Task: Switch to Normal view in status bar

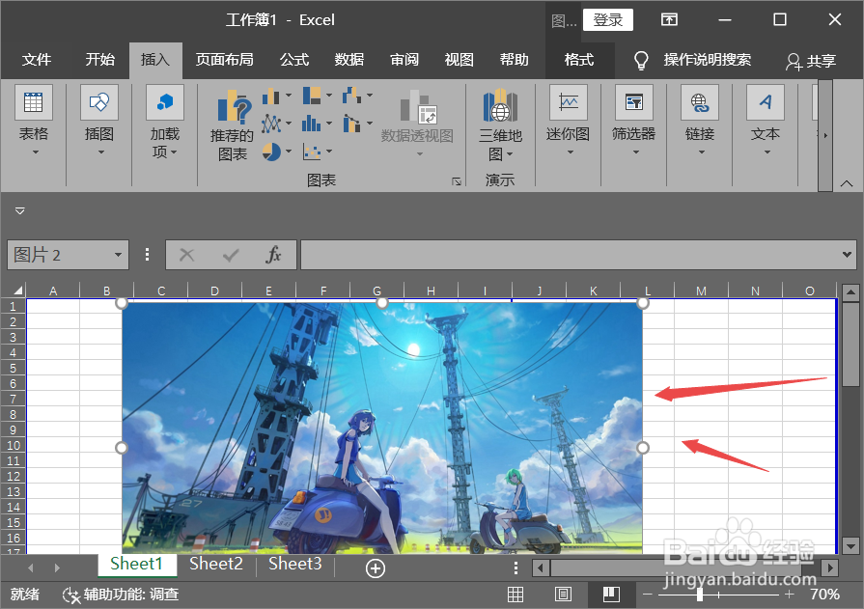Action: coord(516,595)
